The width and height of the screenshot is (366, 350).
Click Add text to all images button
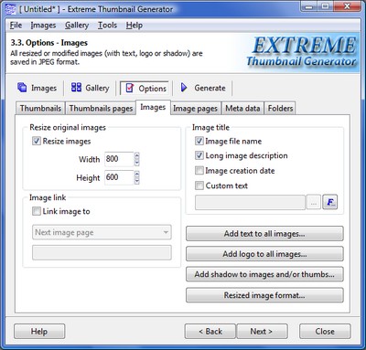(x=264, y=234)
